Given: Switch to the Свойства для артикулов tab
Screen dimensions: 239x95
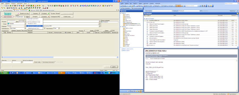Looking at the screenshot, I should click(x=47, y=10).
